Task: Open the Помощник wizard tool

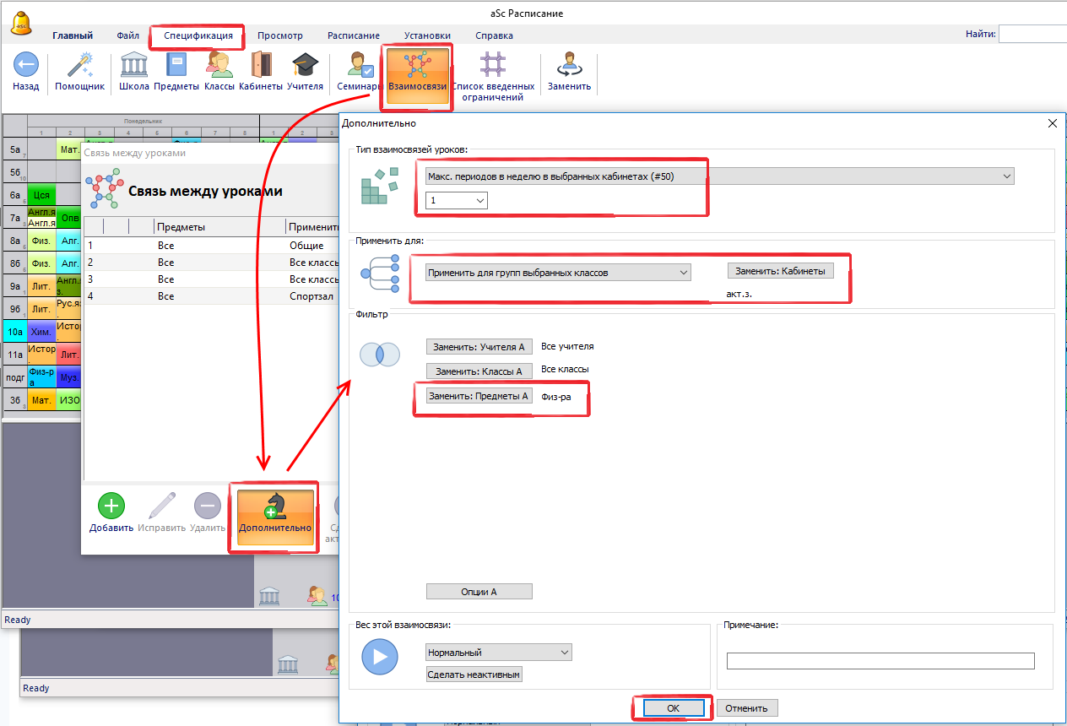Action: click(79, 66)
